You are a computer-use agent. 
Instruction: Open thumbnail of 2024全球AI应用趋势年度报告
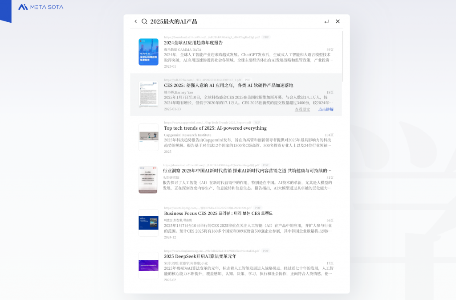tap(149, 52)
